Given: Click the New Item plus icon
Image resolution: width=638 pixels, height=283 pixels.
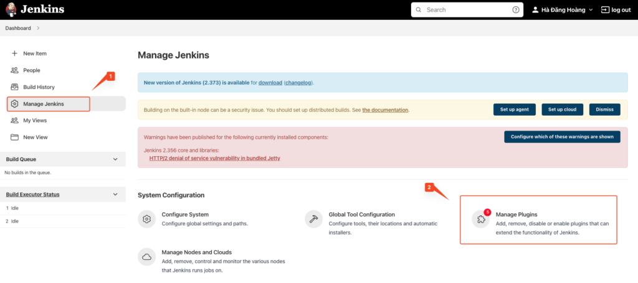Looking at the screenshot, I should [x=15, y=53].
